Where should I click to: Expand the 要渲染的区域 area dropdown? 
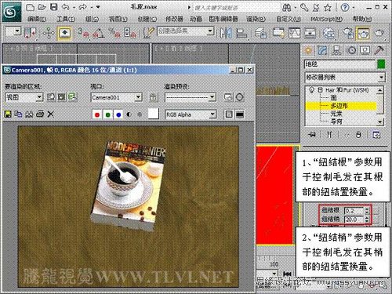click(39, 97)
